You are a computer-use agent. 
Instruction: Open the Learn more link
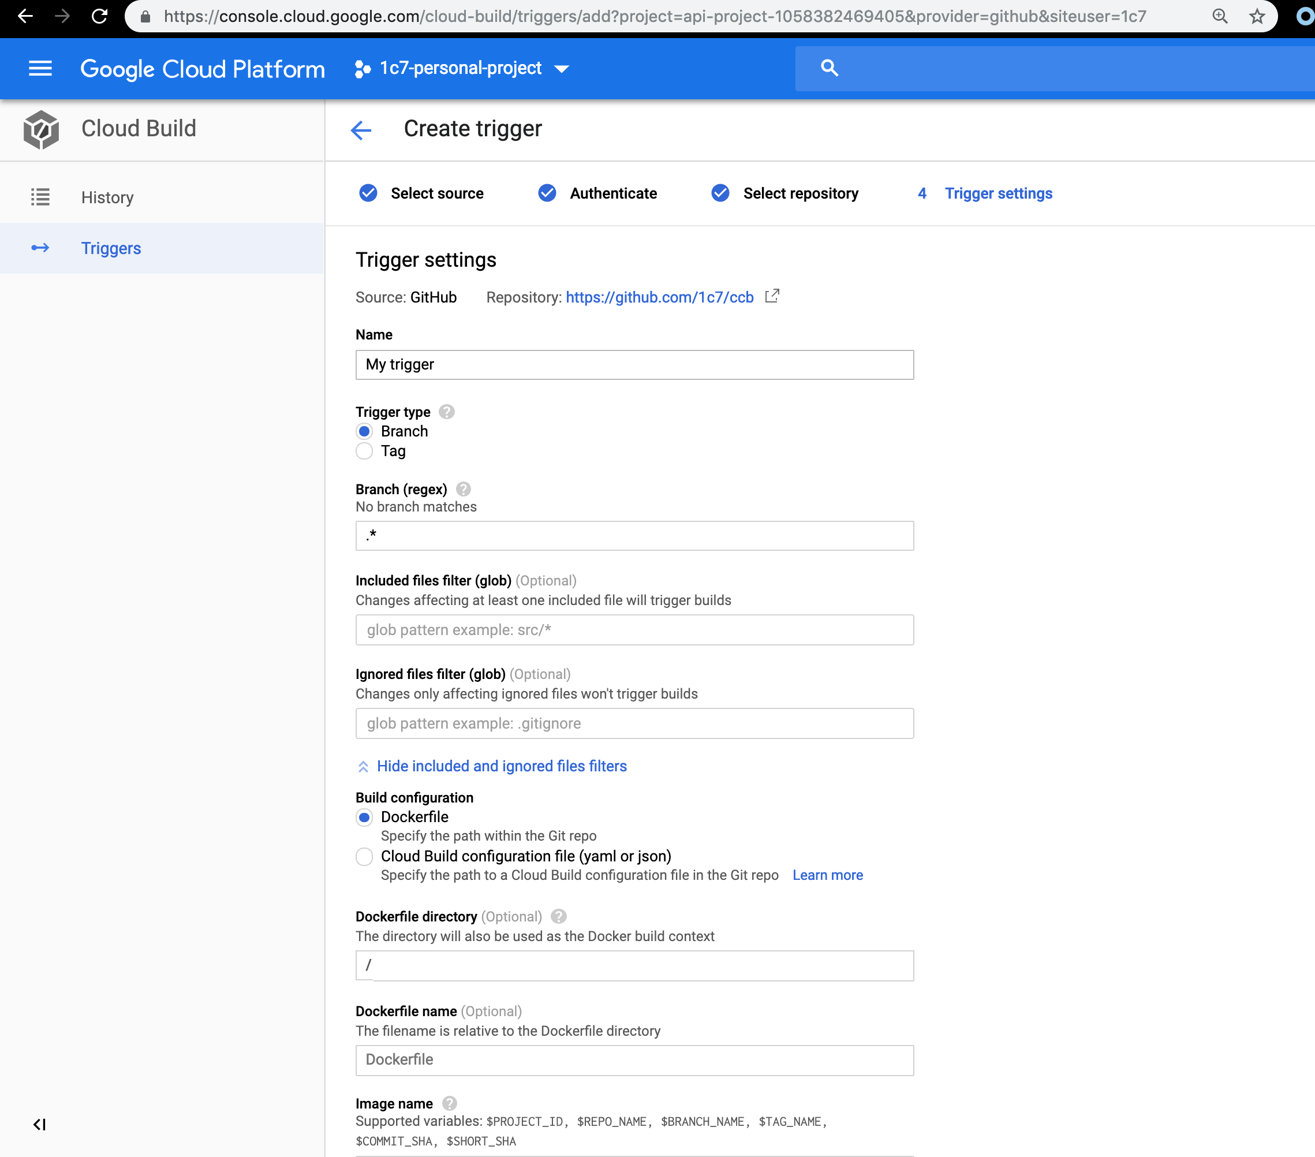(827, 875)
